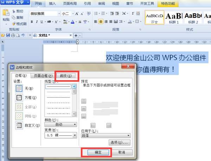Click the justify alignment icon
Image resolution: width=211 pixels, height=161 pixels.
pyautogui.click(x=111, y=22)
